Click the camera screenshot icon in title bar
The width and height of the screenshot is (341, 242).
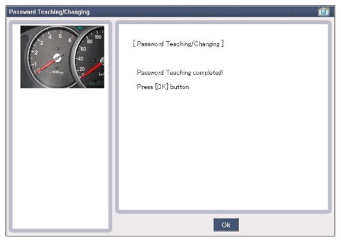(x=324, y=11)
